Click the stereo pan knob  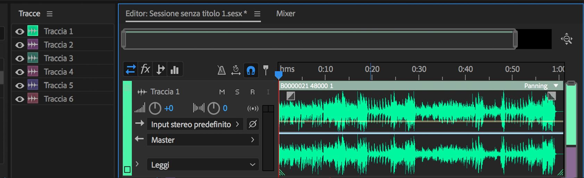tap(214, 108)
